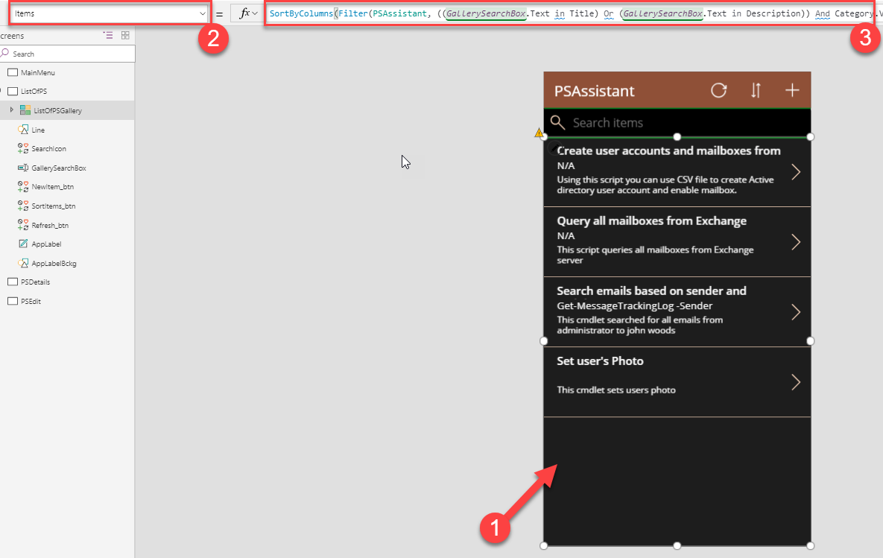
Task: Select the SortItems_btn control
Action: pos(54,206)
